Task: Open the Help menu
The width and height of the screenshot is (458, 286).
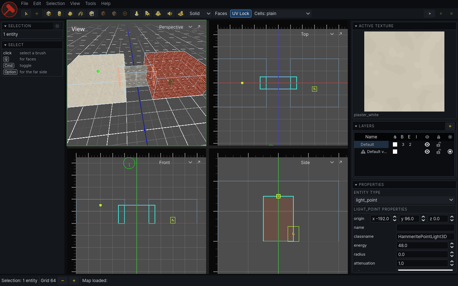Action: click(106, 4)
